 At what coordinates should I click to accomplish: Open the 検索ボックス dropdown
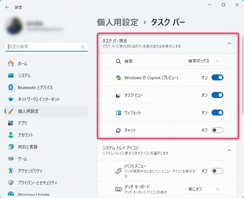(204, 61)
